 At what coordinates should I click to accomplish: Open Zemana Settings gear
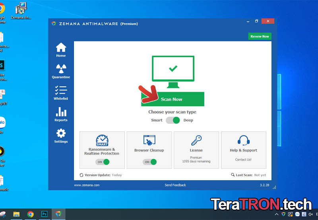coord(61,136)
